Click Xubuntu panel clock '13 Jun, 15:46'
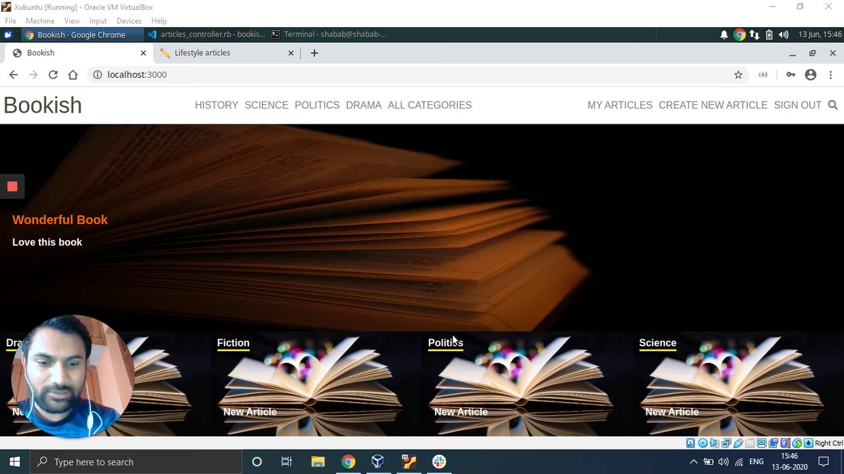The width and height of the screenshot is (844, 474). pos(820,34)
